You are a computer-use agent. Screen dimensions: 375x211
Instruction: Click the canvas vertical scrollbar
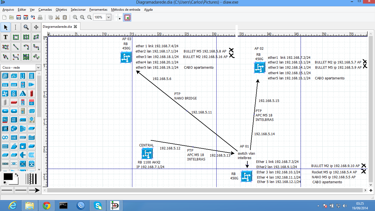point(371,109)
